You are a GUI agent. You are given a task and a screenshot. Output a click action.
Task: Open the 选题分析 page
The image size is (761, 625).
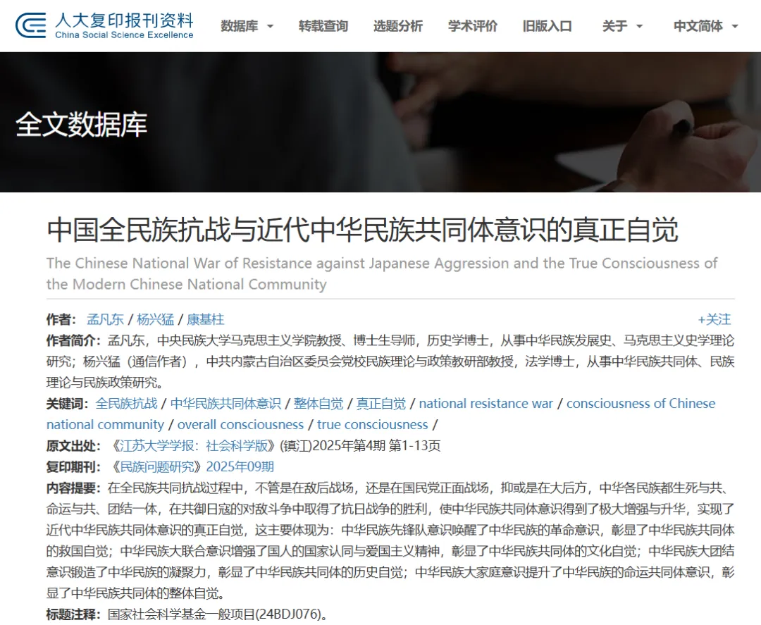(x=398, y=26)
